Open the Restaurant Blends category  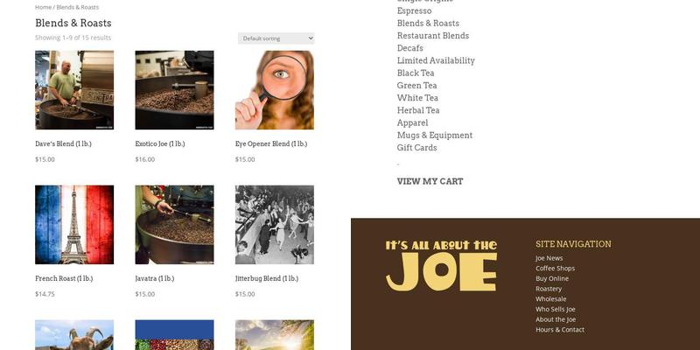tap(433, 36)
